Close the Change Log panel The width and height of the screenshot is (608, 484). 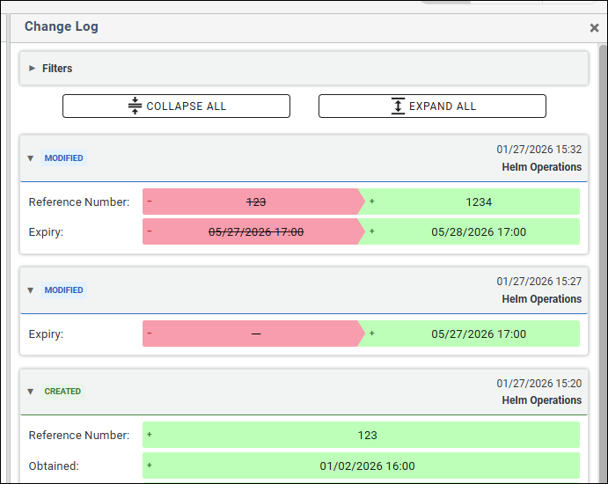[x=594, y=28]
